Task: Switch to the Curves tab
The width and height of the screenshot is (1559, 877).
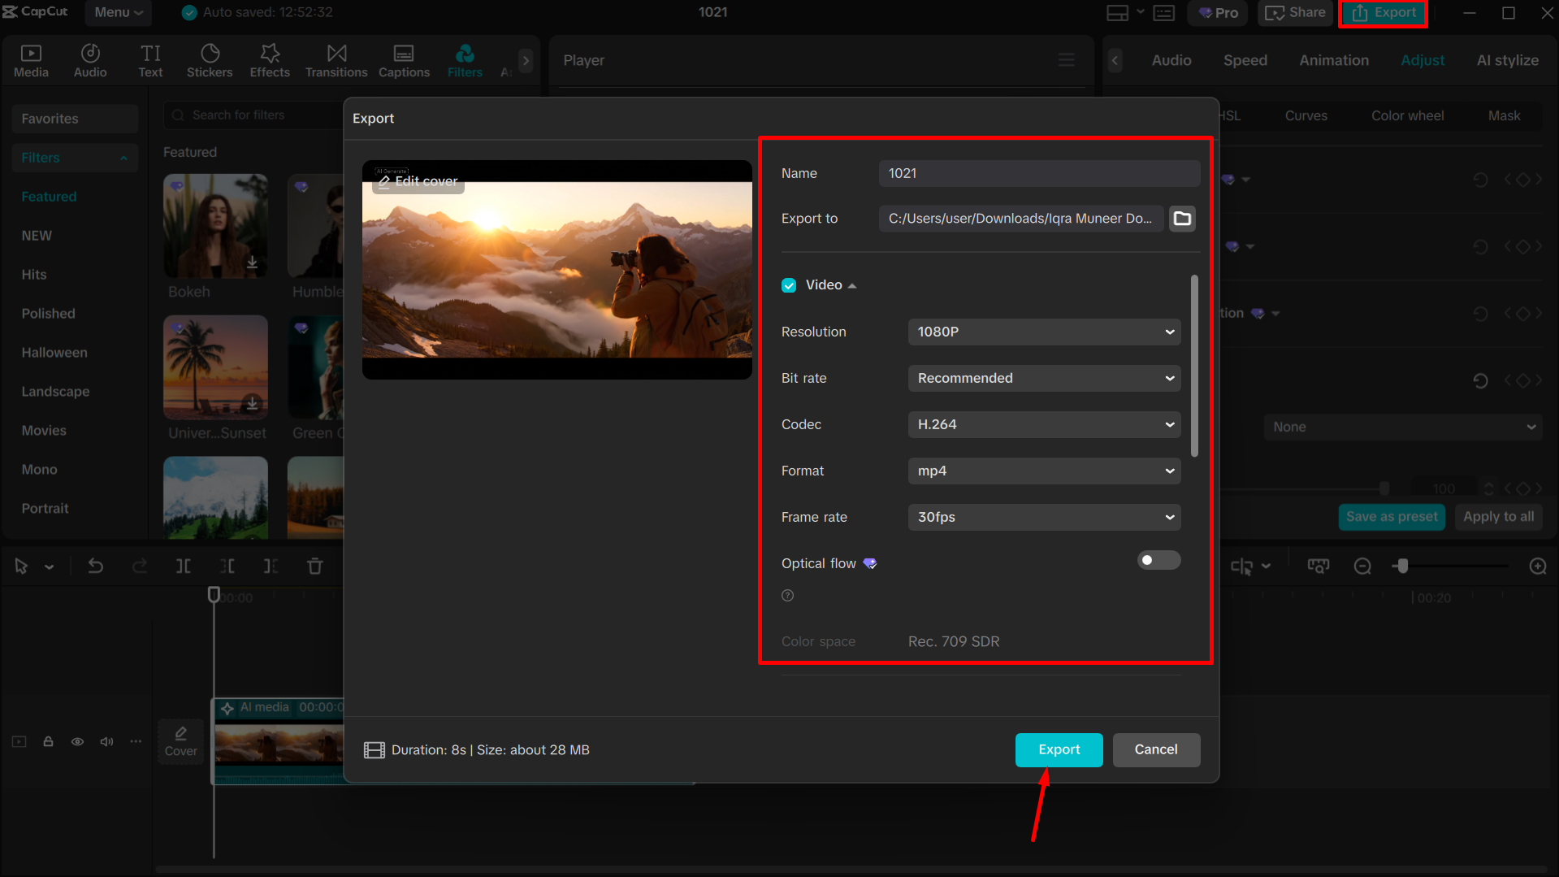Action: pos(1305,115)
